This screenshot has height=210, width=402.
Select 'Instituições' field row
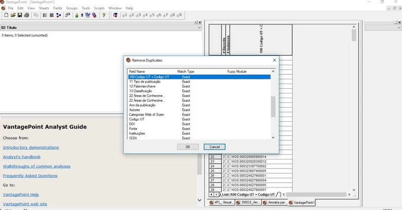[x=199, y=133]
